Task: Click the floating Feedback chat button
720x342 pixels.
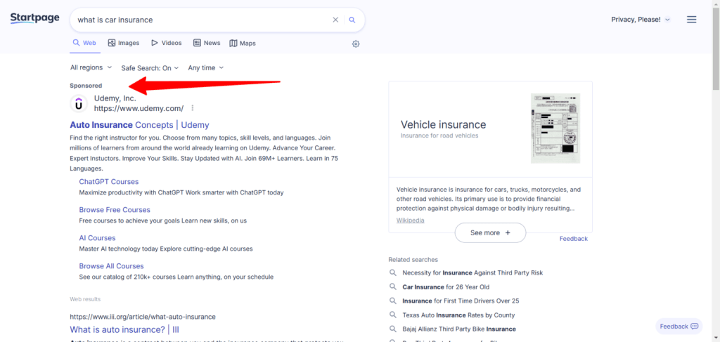Action: [x=679, y=327]
